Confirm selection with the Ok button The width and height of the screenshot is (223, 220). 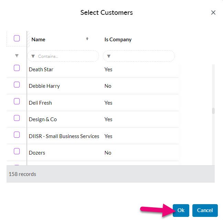pyautogui.click(x=181, y=210)
